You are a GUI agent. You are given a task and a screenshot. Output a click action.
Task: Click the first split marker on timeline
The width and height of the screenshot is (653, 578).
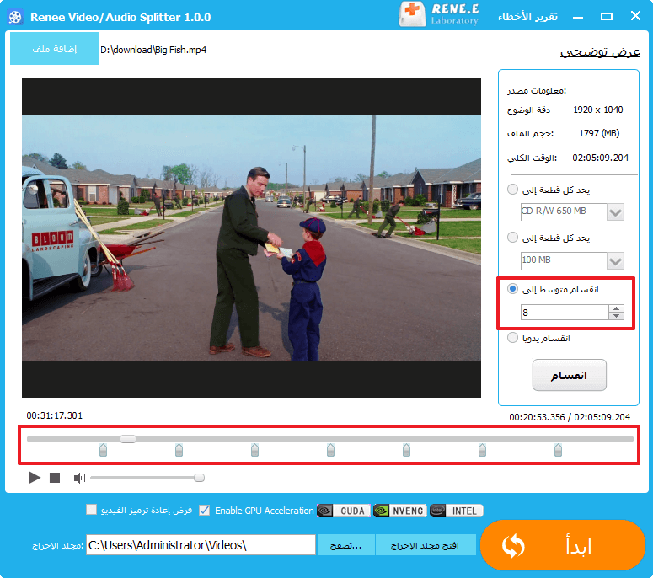pyautogui.click(x=103, y=450)
